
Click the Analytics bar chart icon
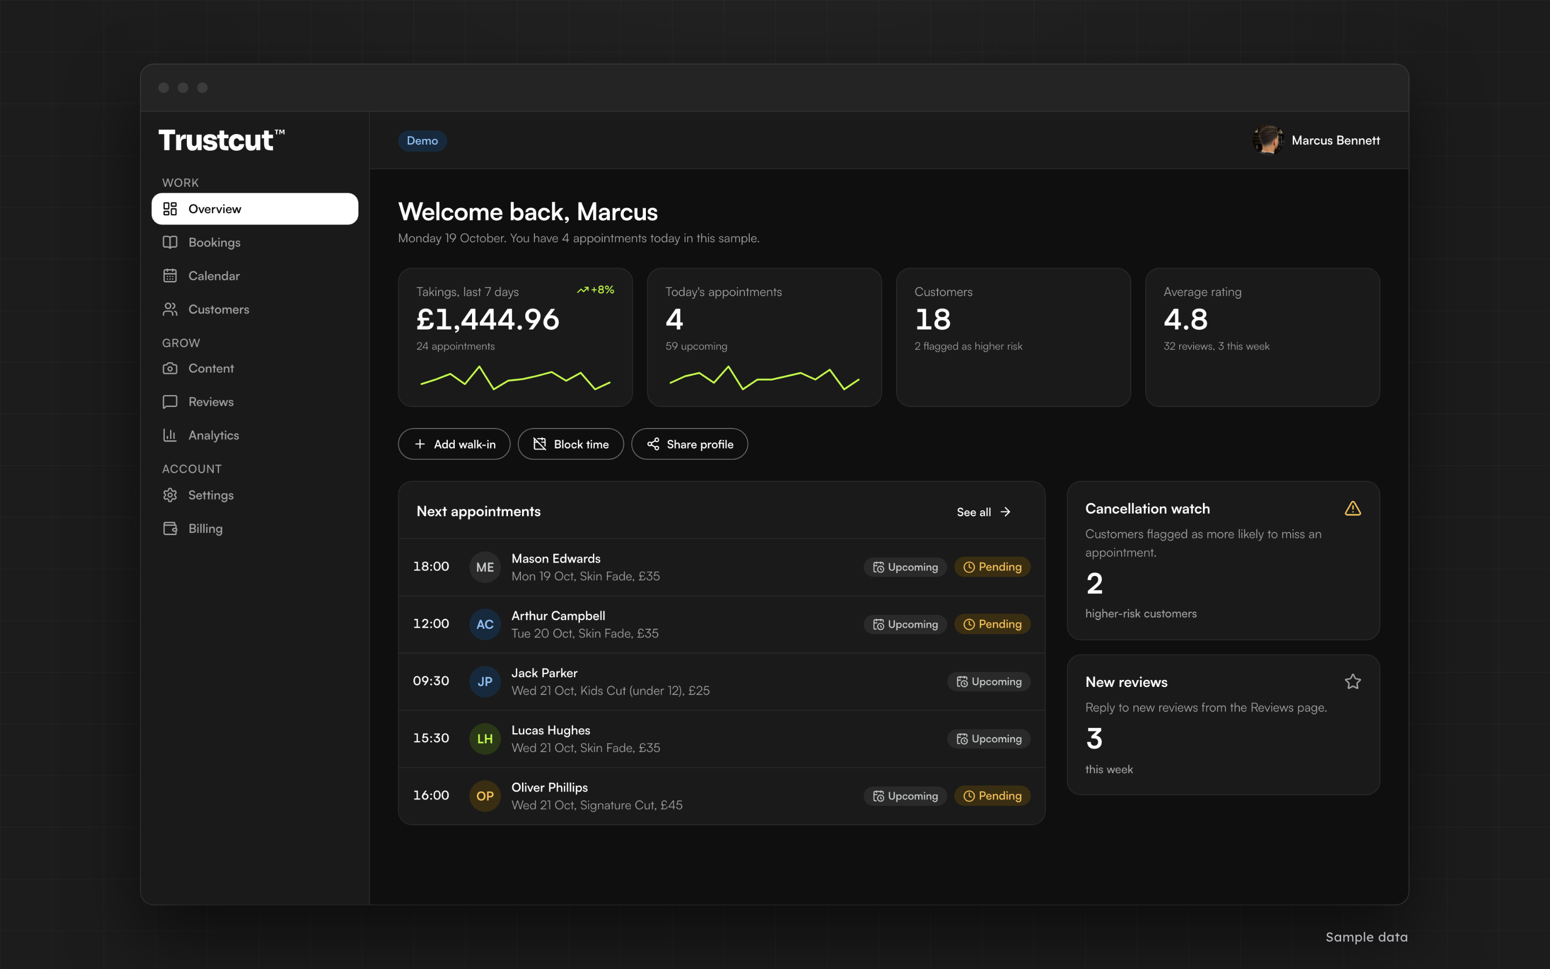[x=170, y=435]
